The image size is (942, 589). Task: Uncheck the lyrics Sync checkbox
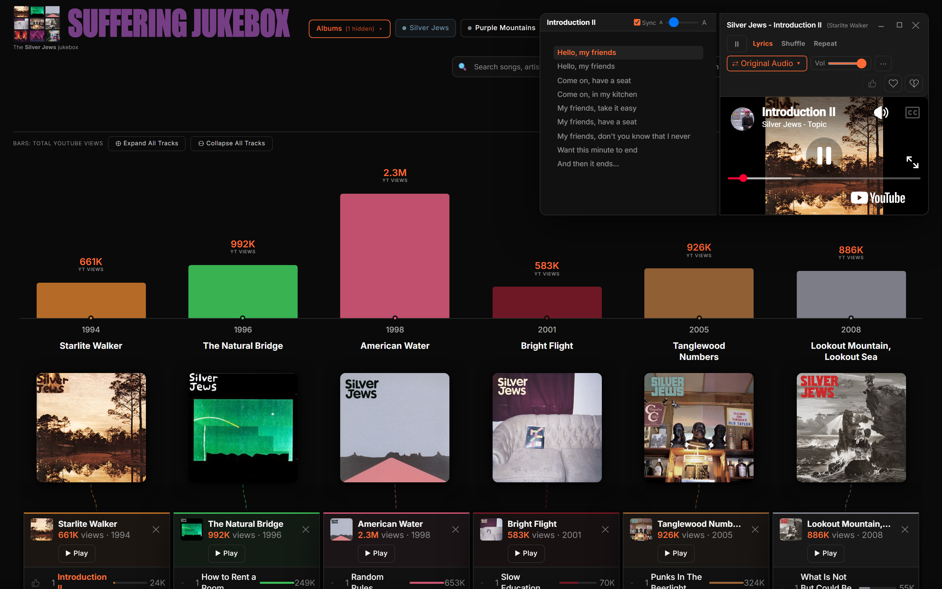click(x=637, y=23)
